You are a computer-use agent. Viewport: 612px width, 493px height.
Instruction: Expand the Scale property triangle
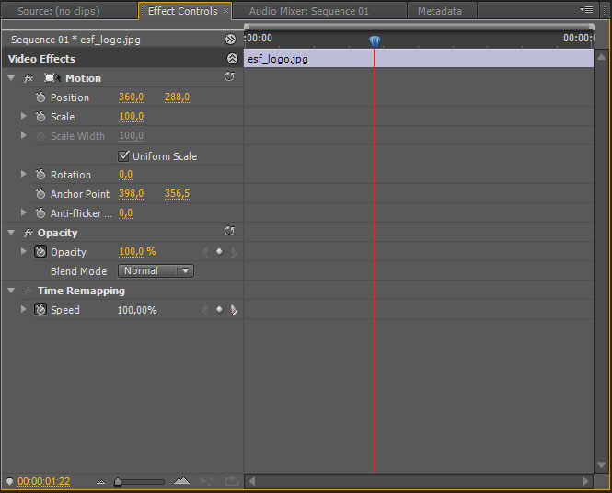point(23,116)
